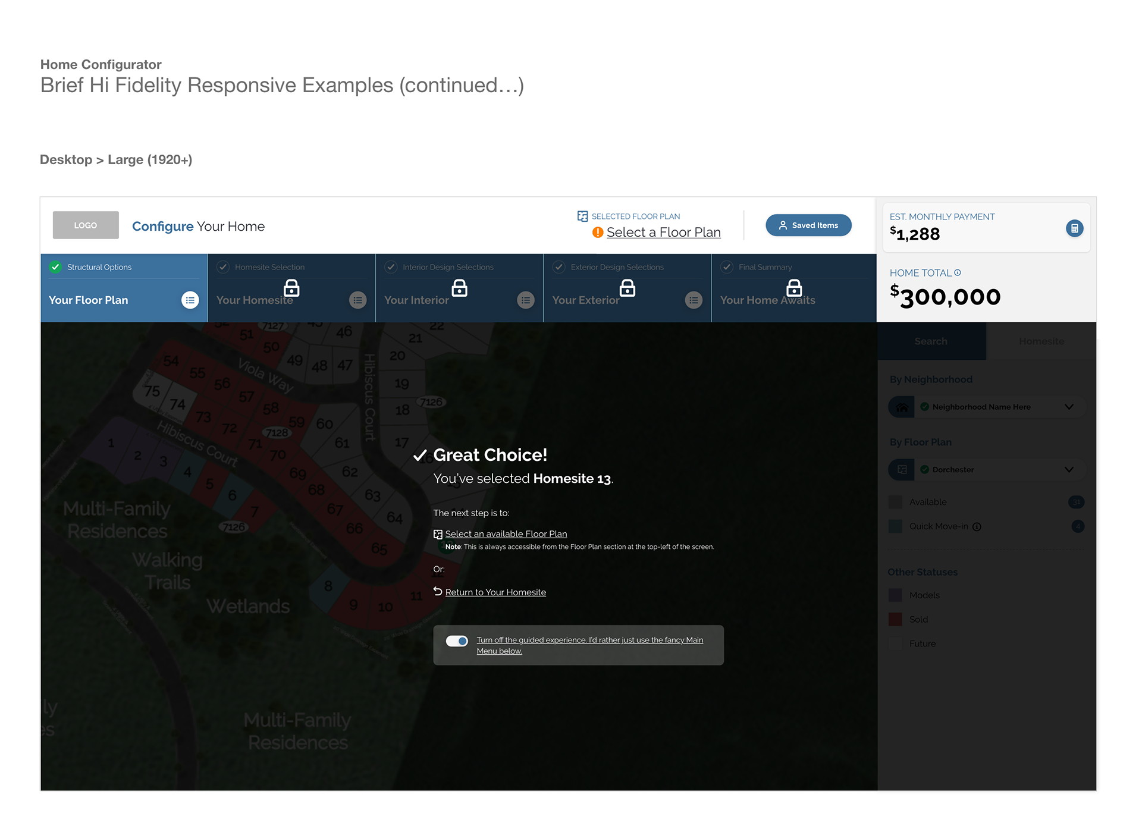Screen dimensions: 1142x832
Task: Click the 'By Neighborhood' heading
Action: [x=931, y=379]
